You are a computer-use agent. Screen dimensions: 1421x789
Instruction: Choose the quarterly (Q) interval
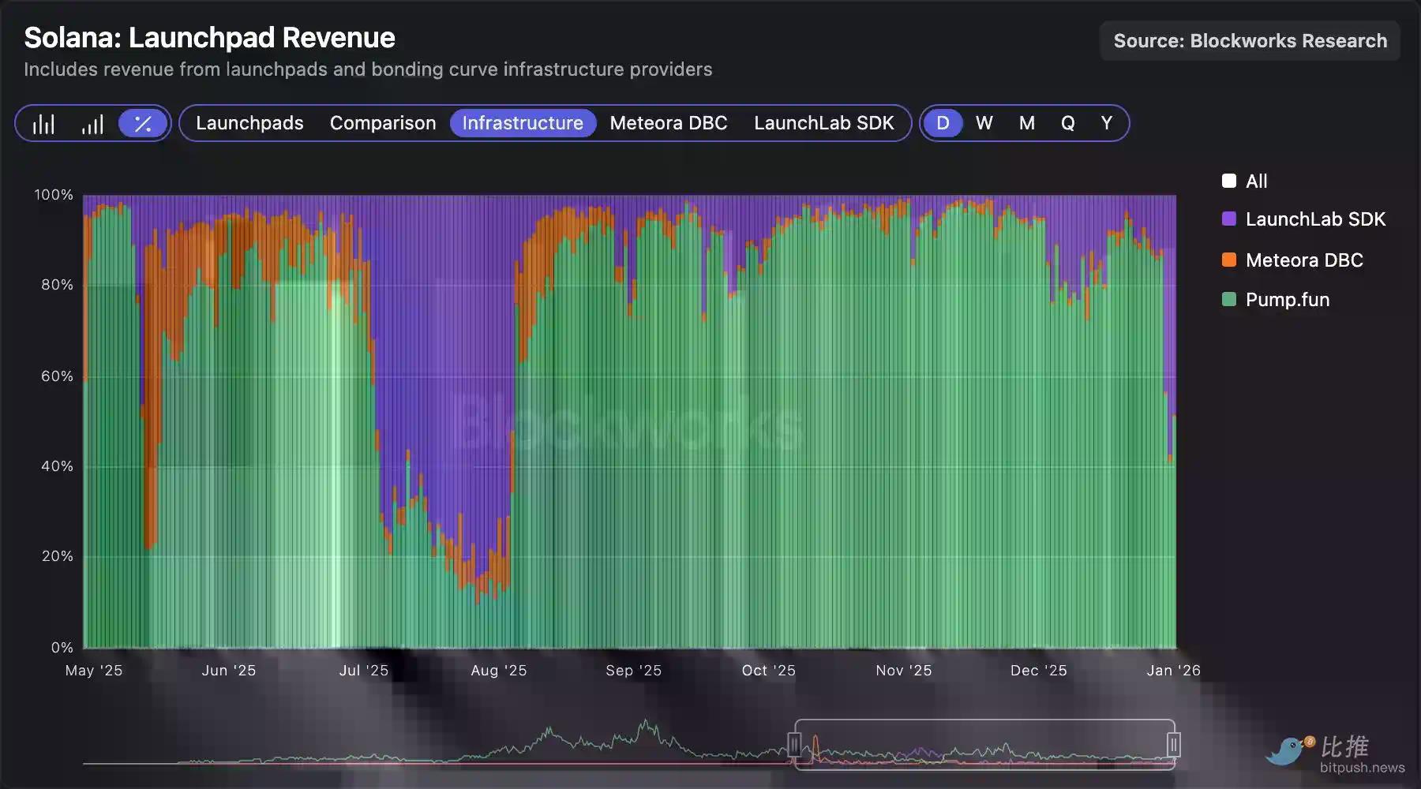pyautogui.click(x=1067, y=123)
